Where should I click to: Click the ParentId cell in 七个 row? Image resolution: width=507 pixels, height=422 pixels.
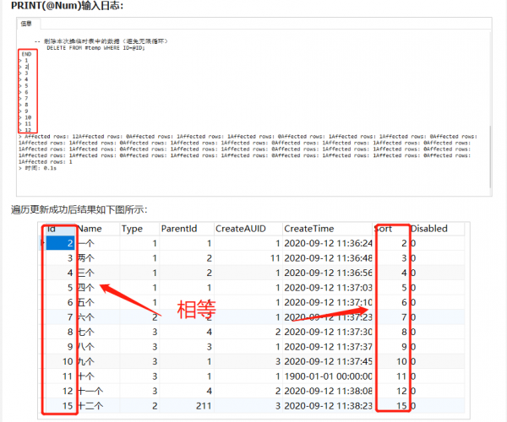pyautogui.click(x=187, y=332)
